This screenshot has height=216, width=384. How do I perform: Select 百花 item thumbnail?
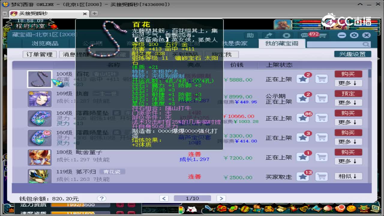[40, 79]
